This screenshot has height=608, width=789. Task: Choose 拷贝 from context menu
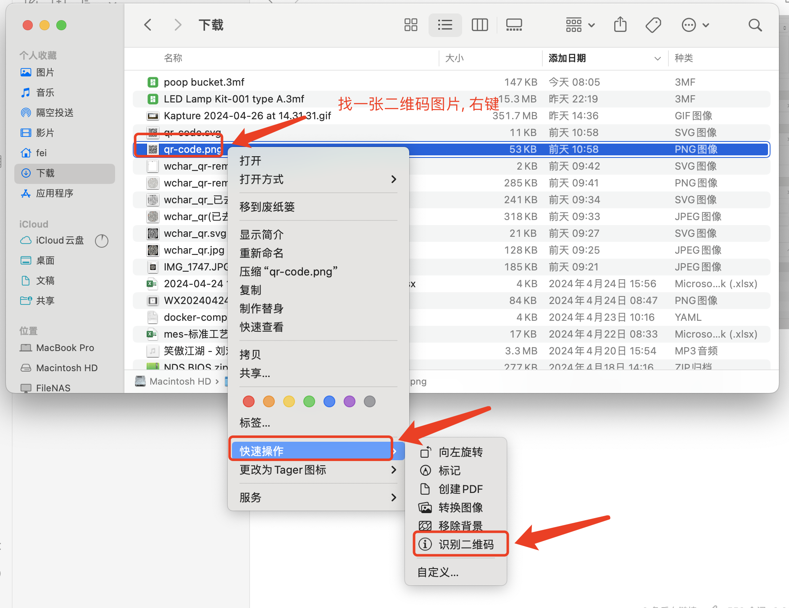(318, 354)
